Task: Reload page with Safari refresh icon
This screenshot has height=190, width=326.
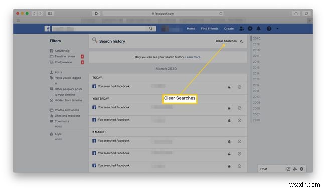Action: 221,14
